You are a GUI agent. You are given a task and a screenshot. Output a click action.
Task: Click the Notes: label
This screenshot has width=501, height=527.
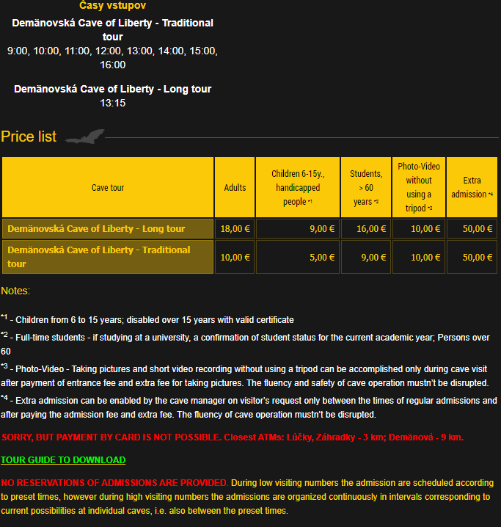pos(15,291)
